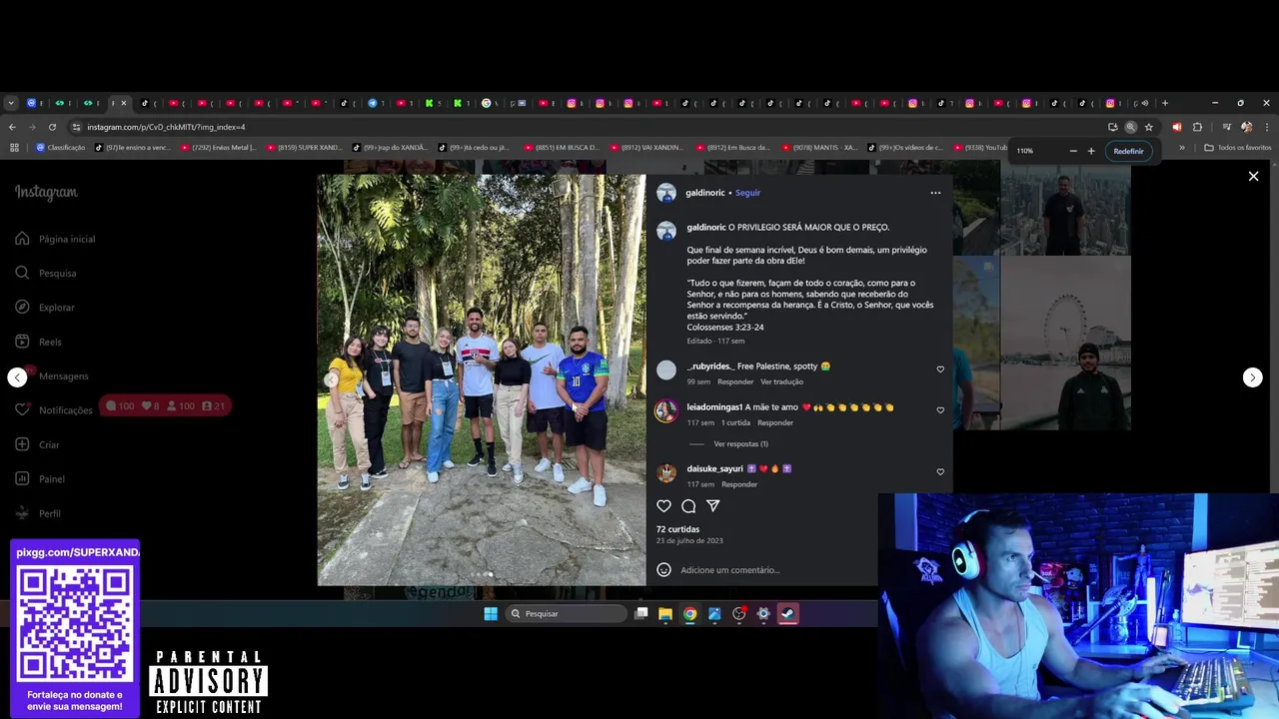
Task: Open 72 curtidas likes list
Action: [677, 529]
